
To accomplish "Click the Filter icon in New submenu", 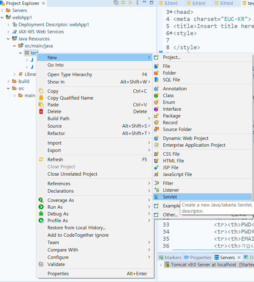I will tap(156, 183).
